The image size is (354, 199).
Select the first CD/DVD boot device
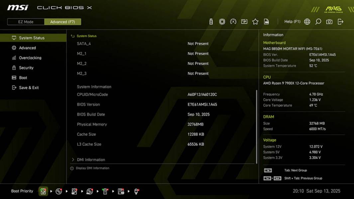pos(58,191)
